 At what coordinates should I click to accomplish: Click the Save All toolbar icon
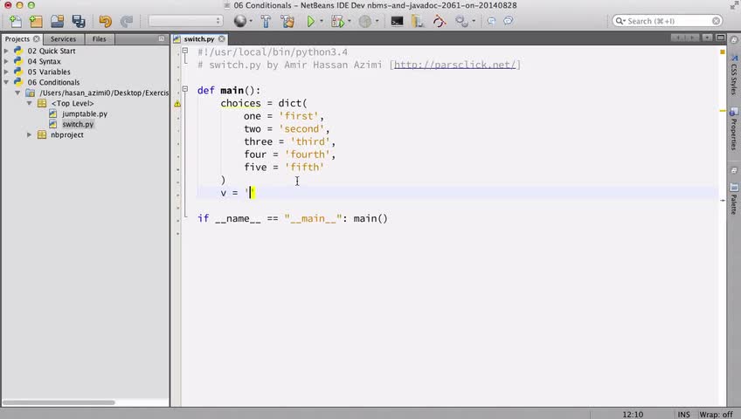tap(79, 21)
